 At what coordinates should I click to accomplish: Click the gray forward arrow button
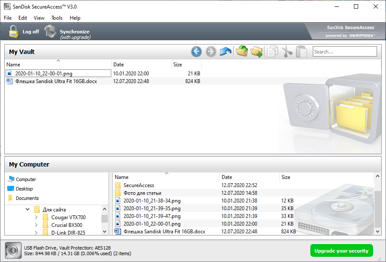coord(211,52)
